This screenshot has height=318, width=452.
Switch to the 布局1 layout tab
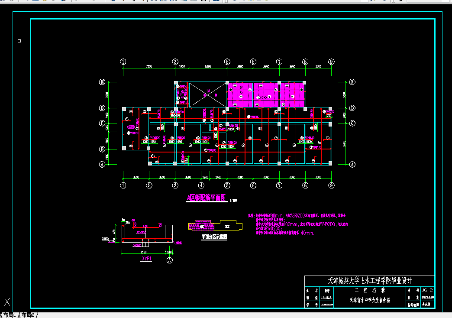click(10, 315)
